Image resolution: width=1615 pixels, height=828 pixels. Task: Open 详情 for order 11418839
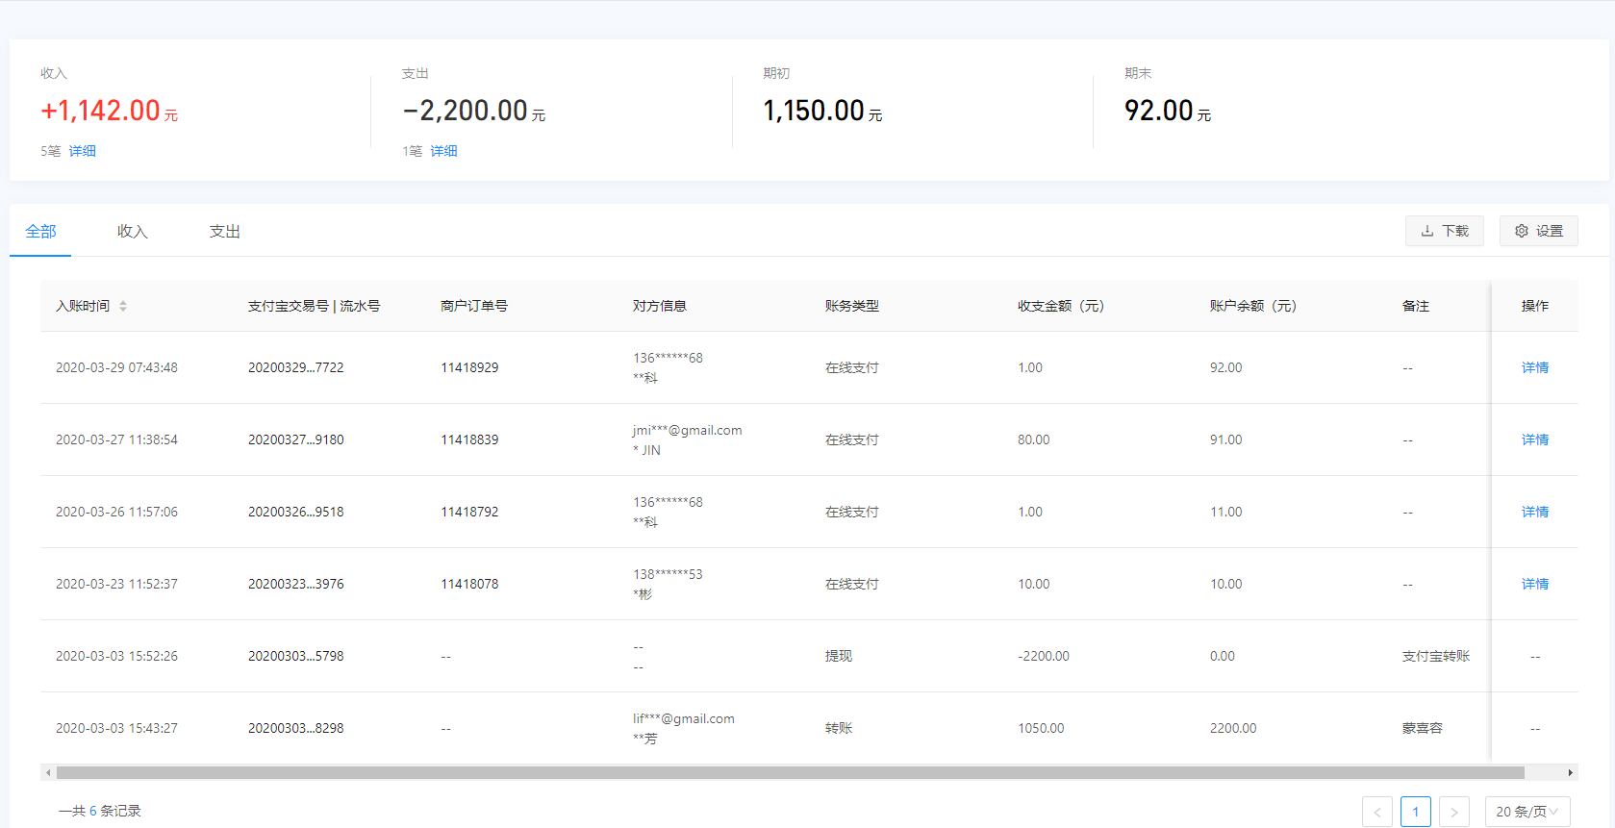click(x=1535, y=439)
